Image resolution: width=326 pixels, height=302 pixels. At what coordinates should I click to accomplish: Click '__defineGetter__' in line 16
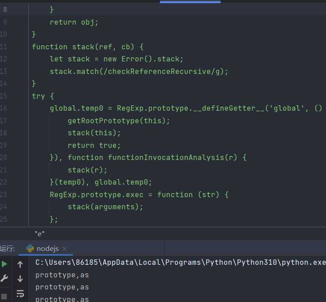(x=229, y=108)
